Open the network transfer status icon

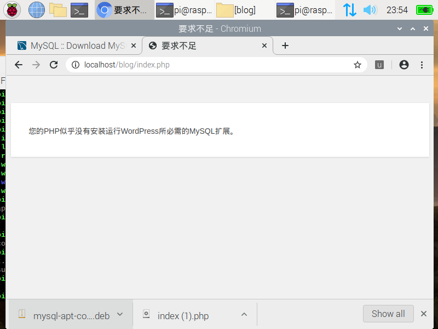[349, 9]
